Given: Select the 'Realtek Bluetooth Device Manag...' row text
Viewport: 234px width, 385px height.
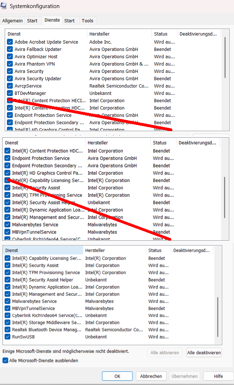Looking at the screenshot, I should point(46,330).
